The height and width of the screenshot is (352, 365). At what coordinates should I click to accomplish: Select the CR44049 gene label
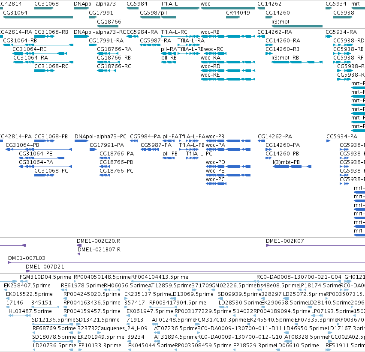tap(238, 13)
